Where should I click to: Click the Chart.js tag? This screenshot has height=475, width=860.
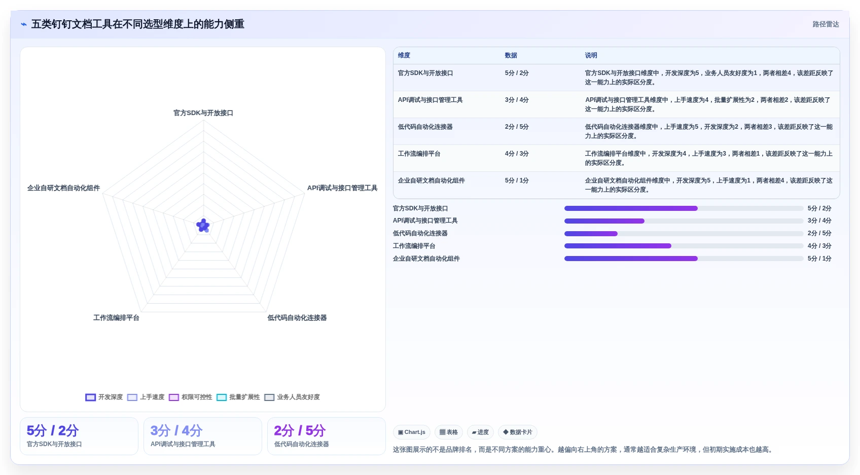pyautogui.click(x=412, y=432)
